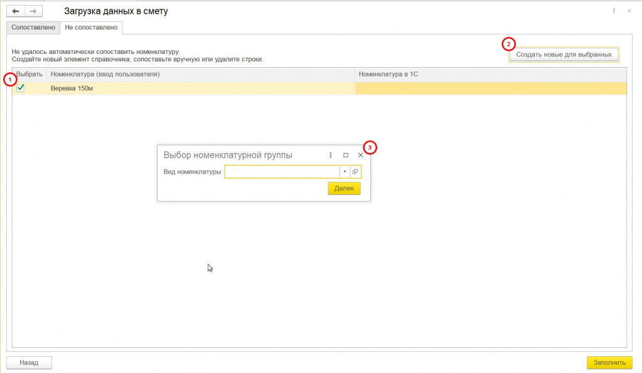
Task: Close the Загрузка данных в смету window
Action: tap(629, 11)
